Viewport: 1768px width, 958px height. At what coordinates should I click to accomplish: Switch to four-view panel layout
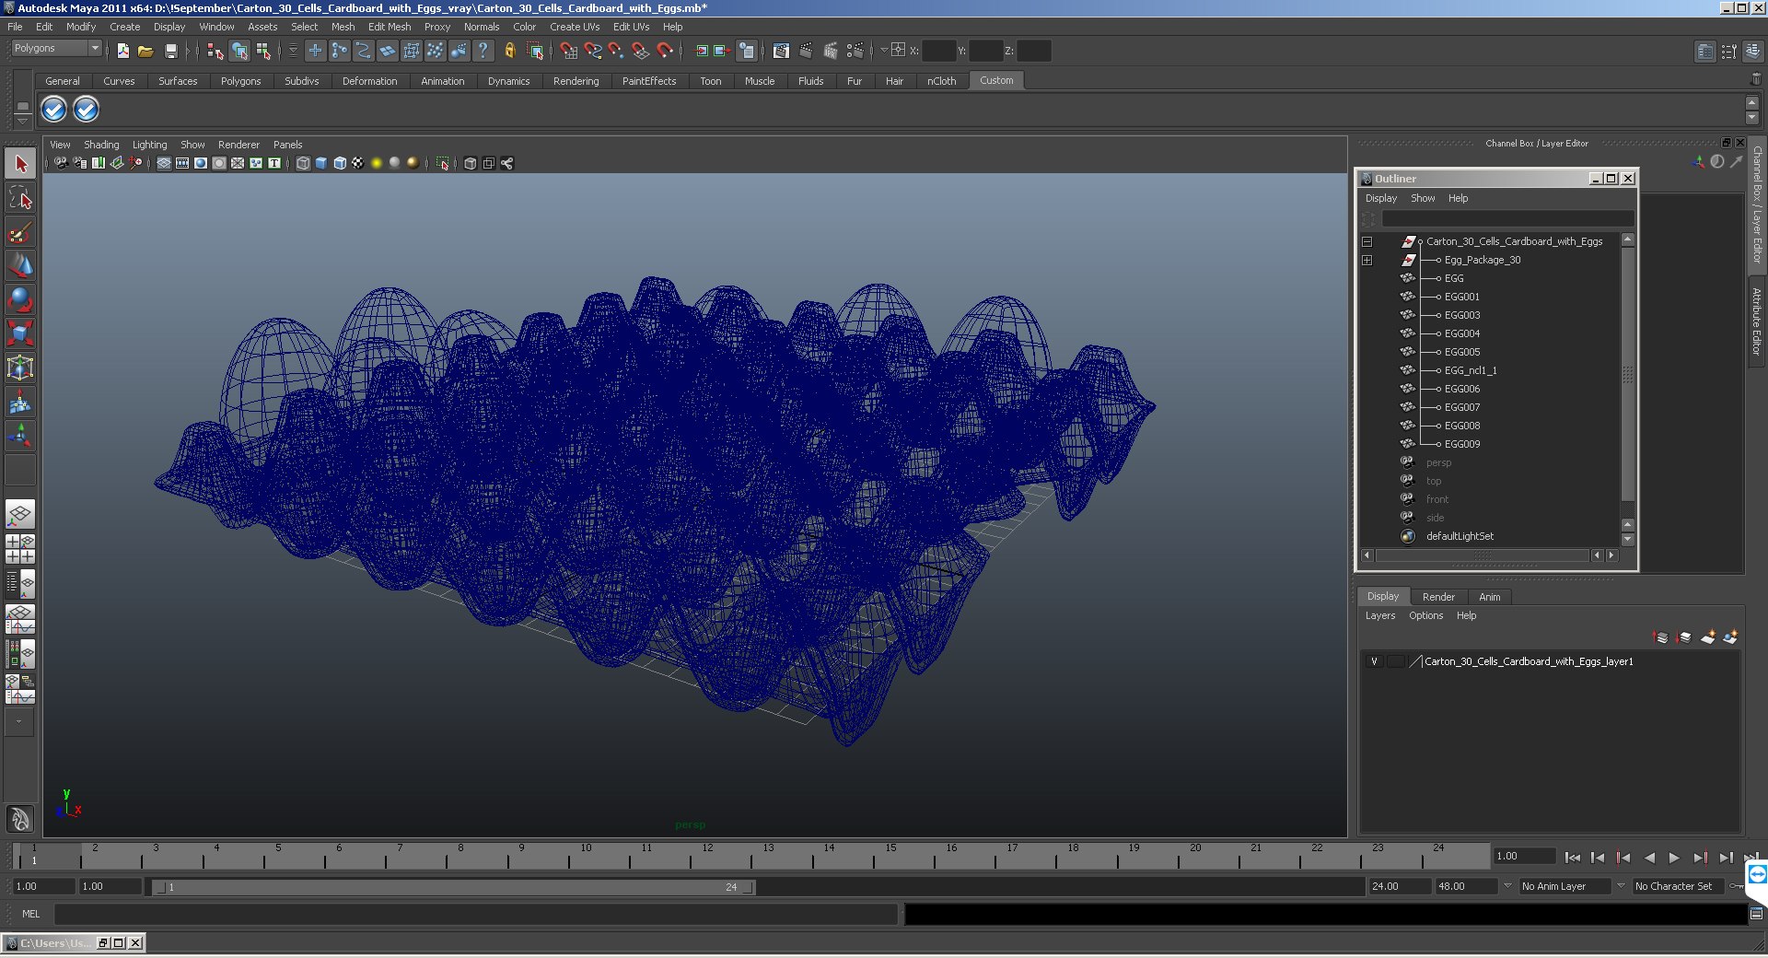coord(20,549)
